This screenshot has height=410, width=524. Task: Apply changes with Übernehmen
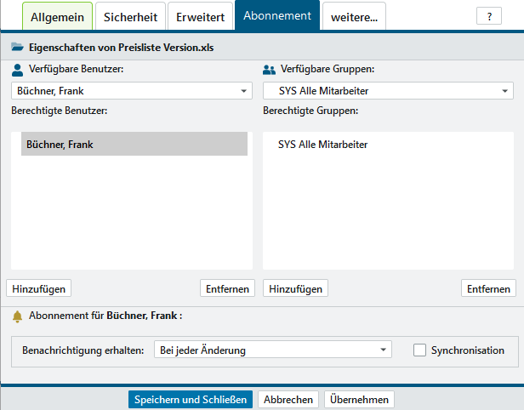359,400
